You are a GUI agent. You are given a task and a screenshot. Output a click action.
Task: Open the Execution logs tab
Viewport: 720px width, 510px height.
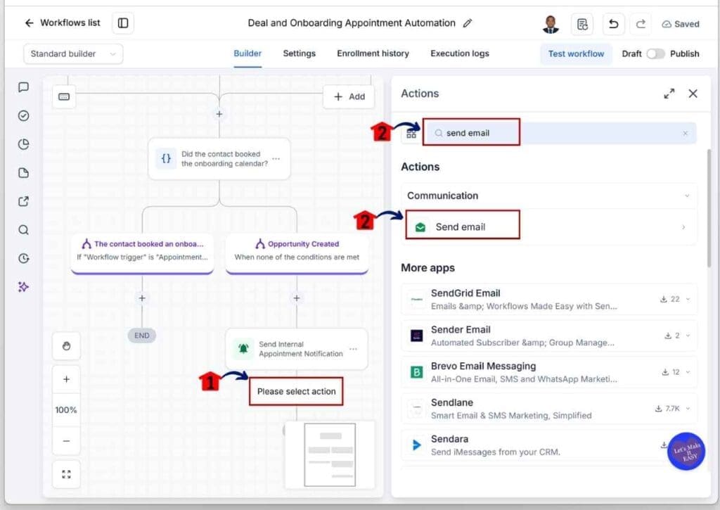pos(460,53)
